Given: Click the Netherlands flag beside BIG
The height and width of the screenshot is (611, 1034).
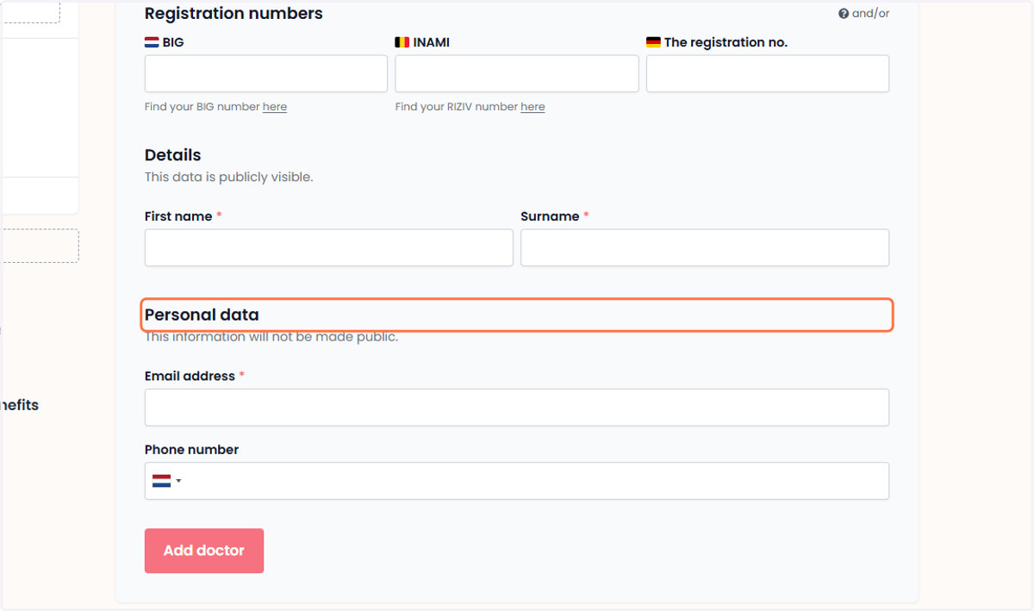Looking at the screenshot, I should 152,42.
